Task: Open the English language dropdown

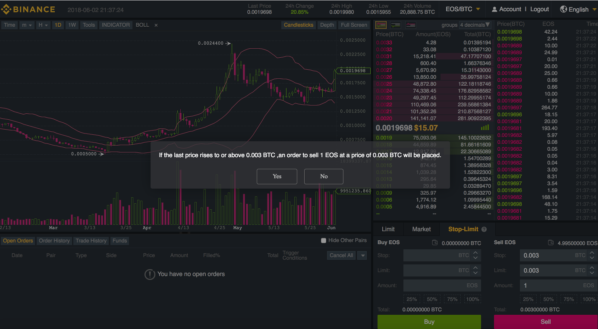Action: click(578, 9)
